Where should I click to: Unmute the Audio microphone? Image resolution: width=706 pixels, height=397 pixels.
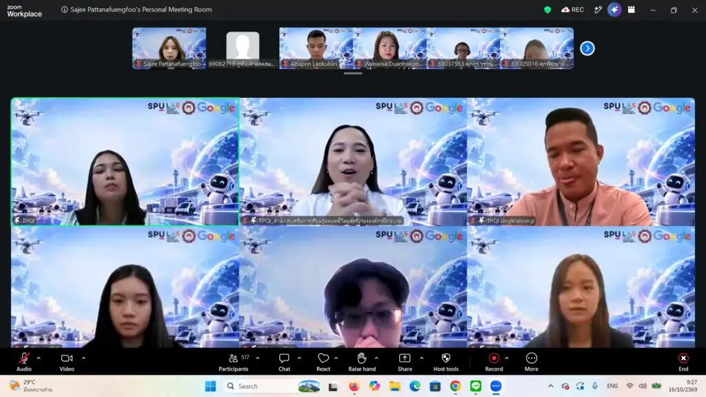tap(24, 362)
